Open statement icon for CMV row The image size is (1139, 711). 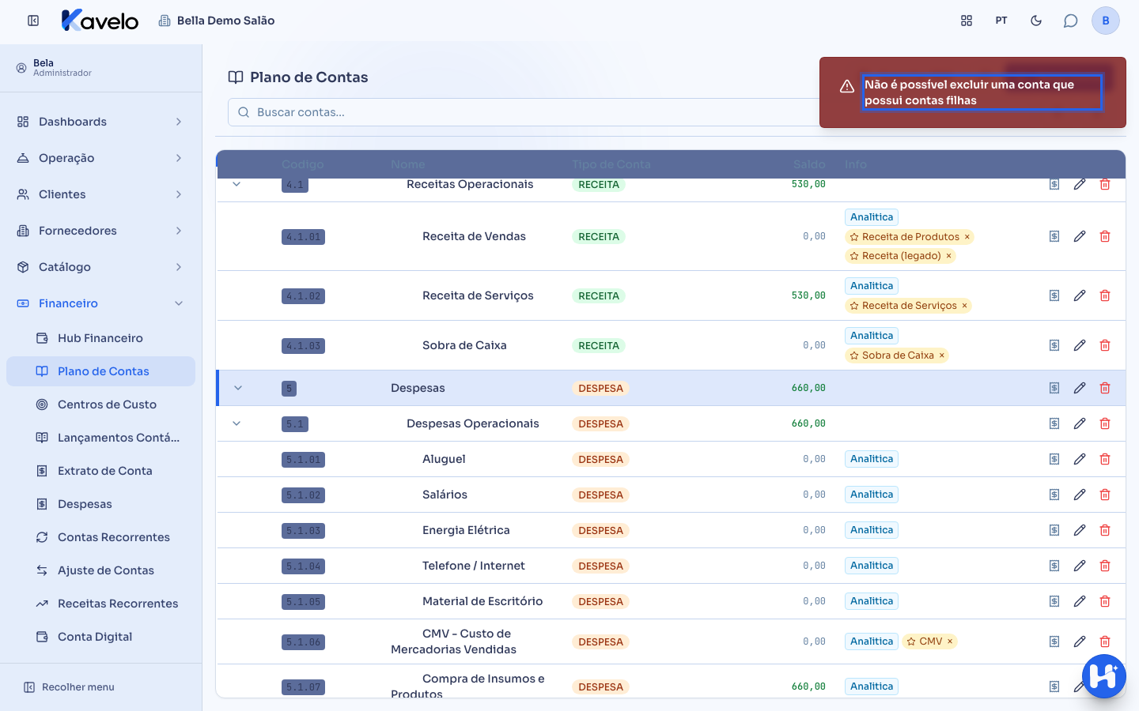click(1054, 641)
